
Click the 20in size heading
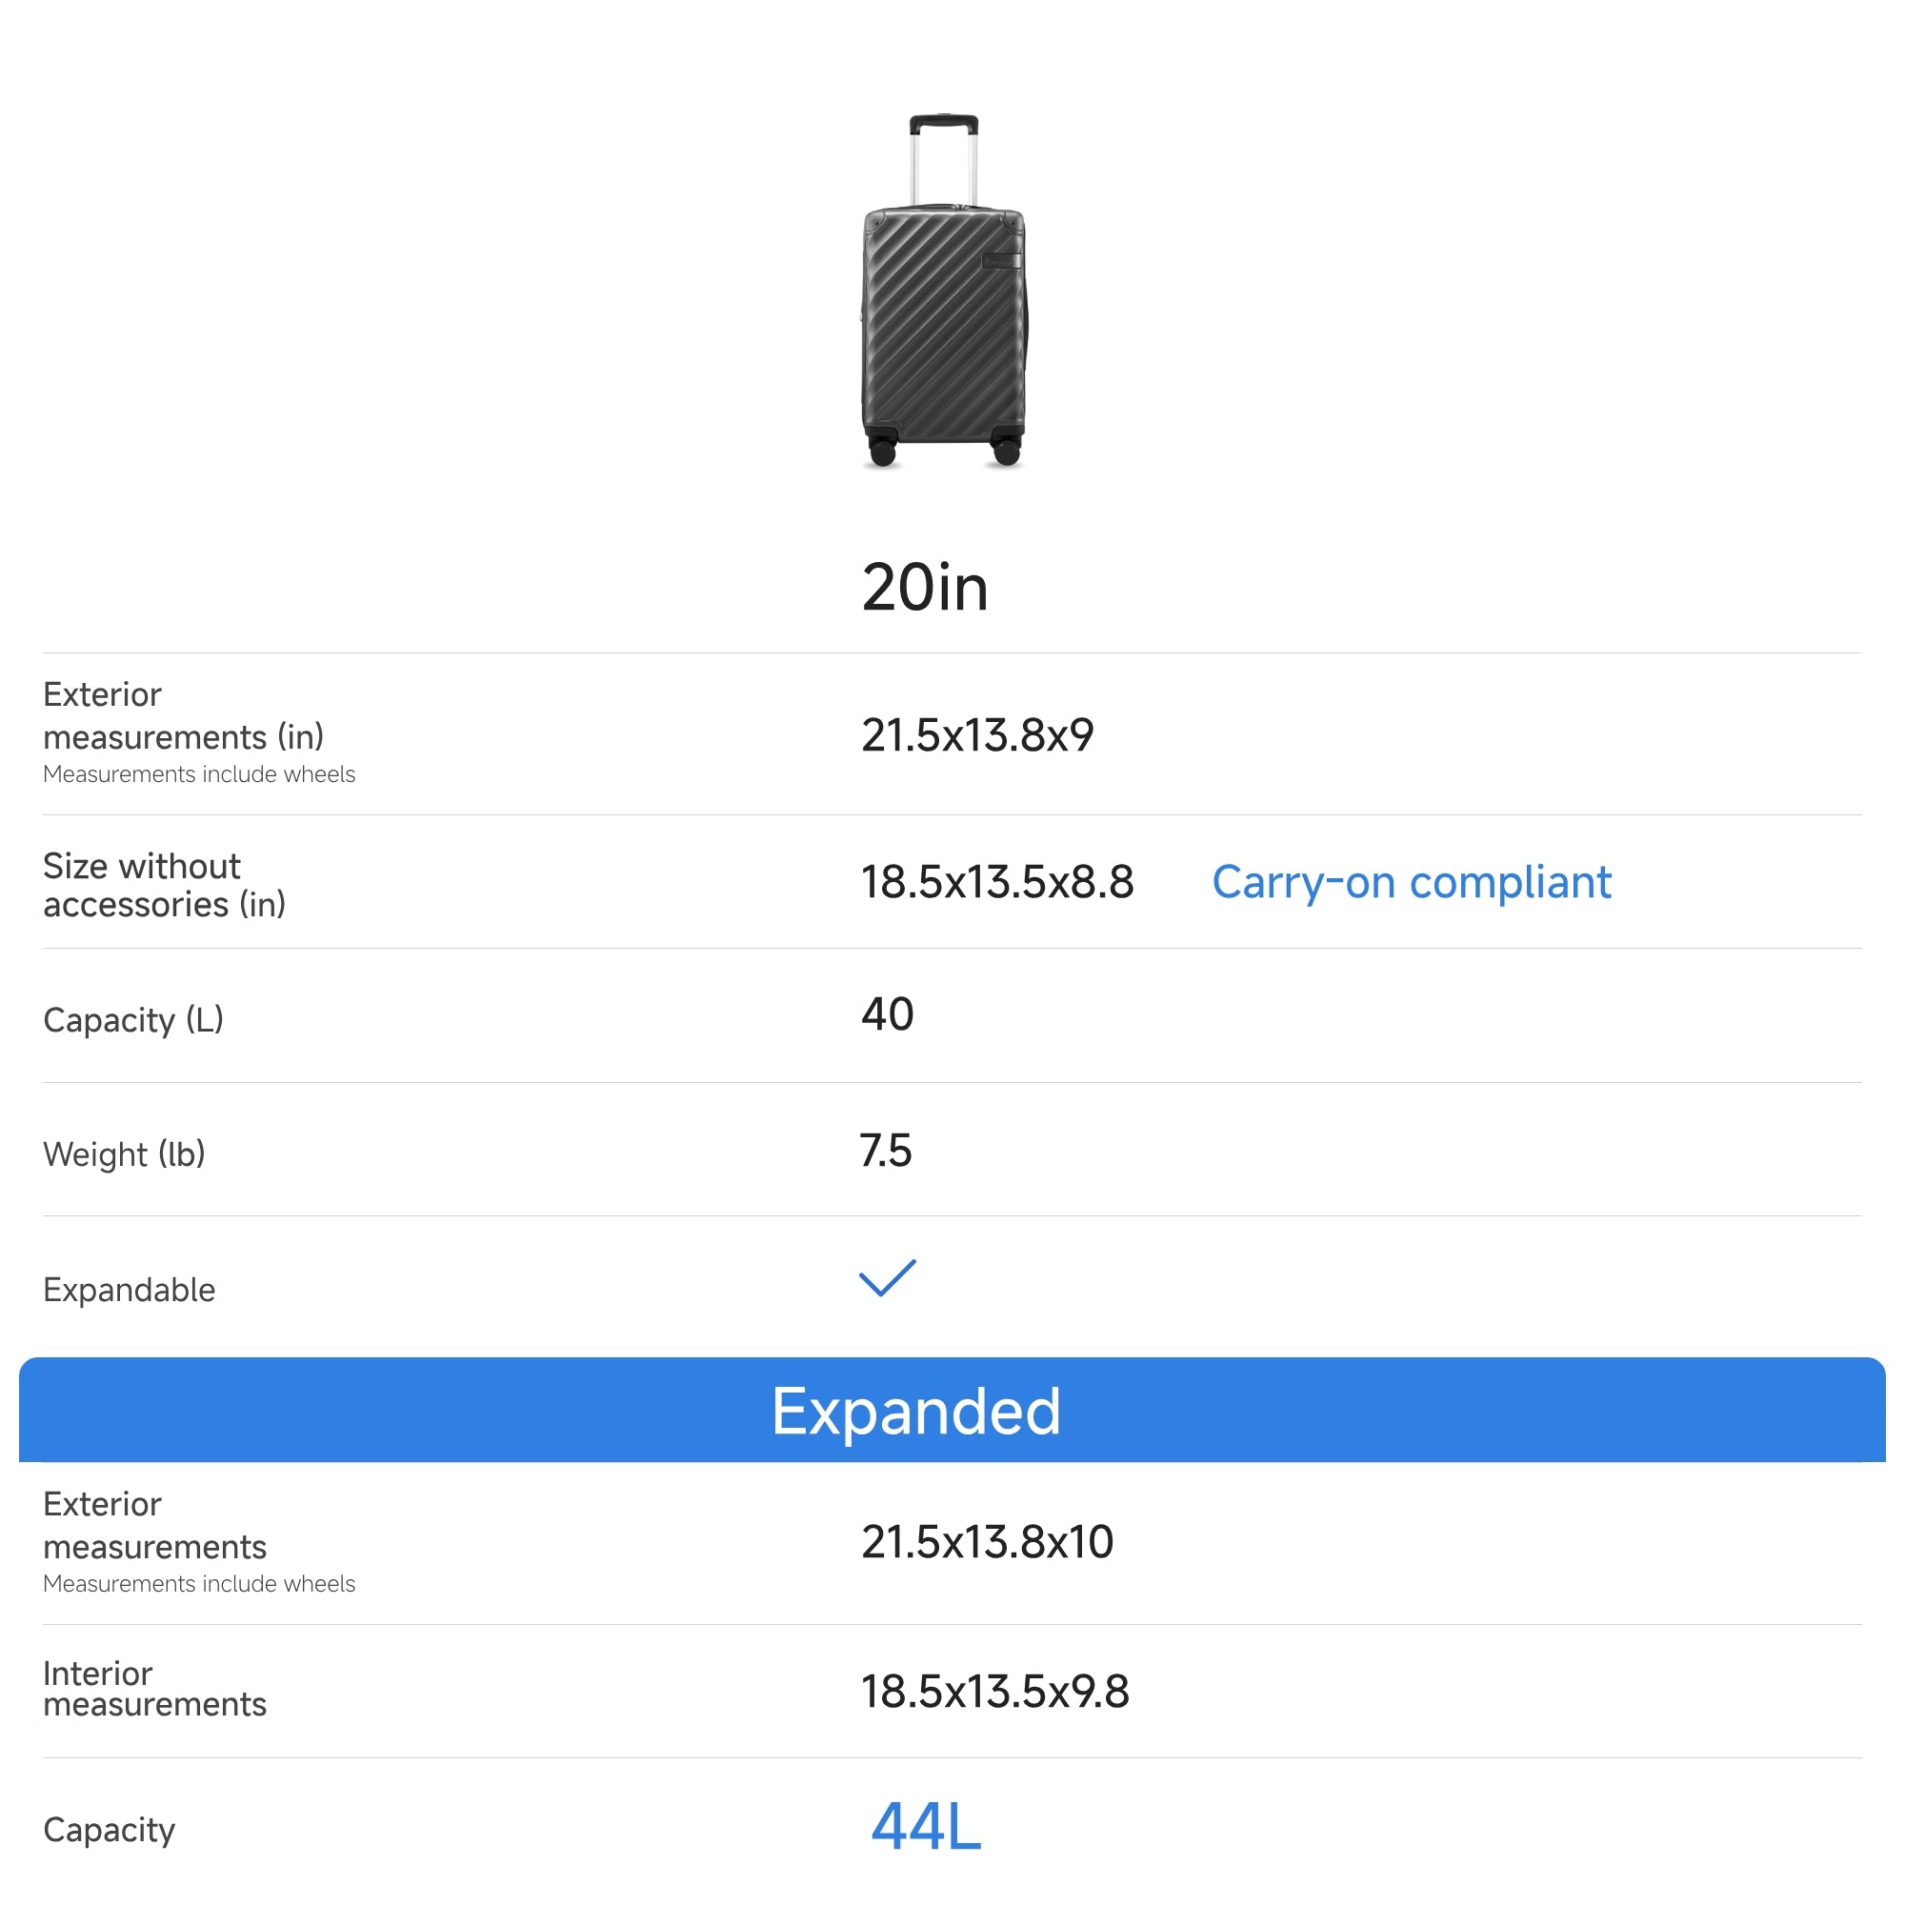click(x=924, y=588)
